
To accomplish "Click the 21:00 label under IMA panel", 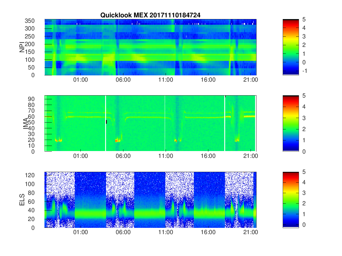I will pyautogui.click(x=251, y=156).
